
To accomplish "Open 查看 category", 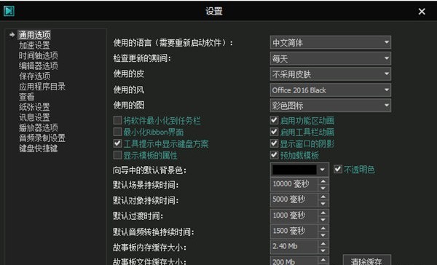I will (x=27, y=97).
